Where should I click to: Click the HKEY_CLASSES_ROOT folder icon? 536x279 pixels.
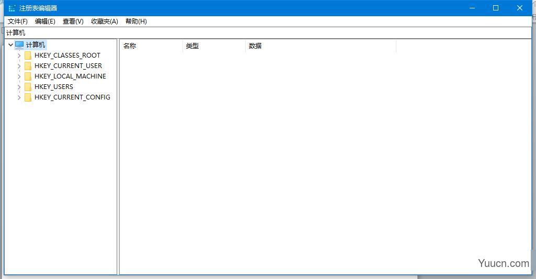pyautogui.click(x=28, y=55)
